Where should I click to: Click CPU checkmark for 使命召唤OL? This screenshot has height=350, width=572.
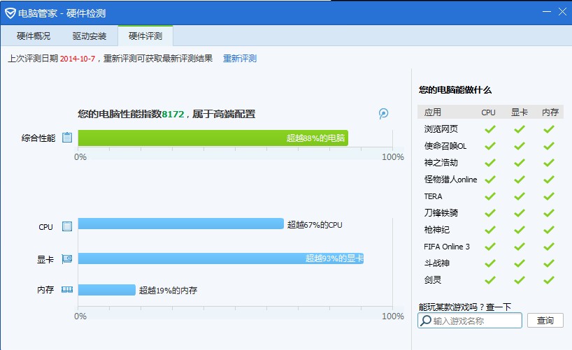click(490, 146)
